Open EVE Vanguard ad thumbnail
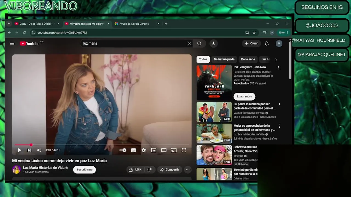The height and width of the screenshot is (197, 351). (214, 83)
